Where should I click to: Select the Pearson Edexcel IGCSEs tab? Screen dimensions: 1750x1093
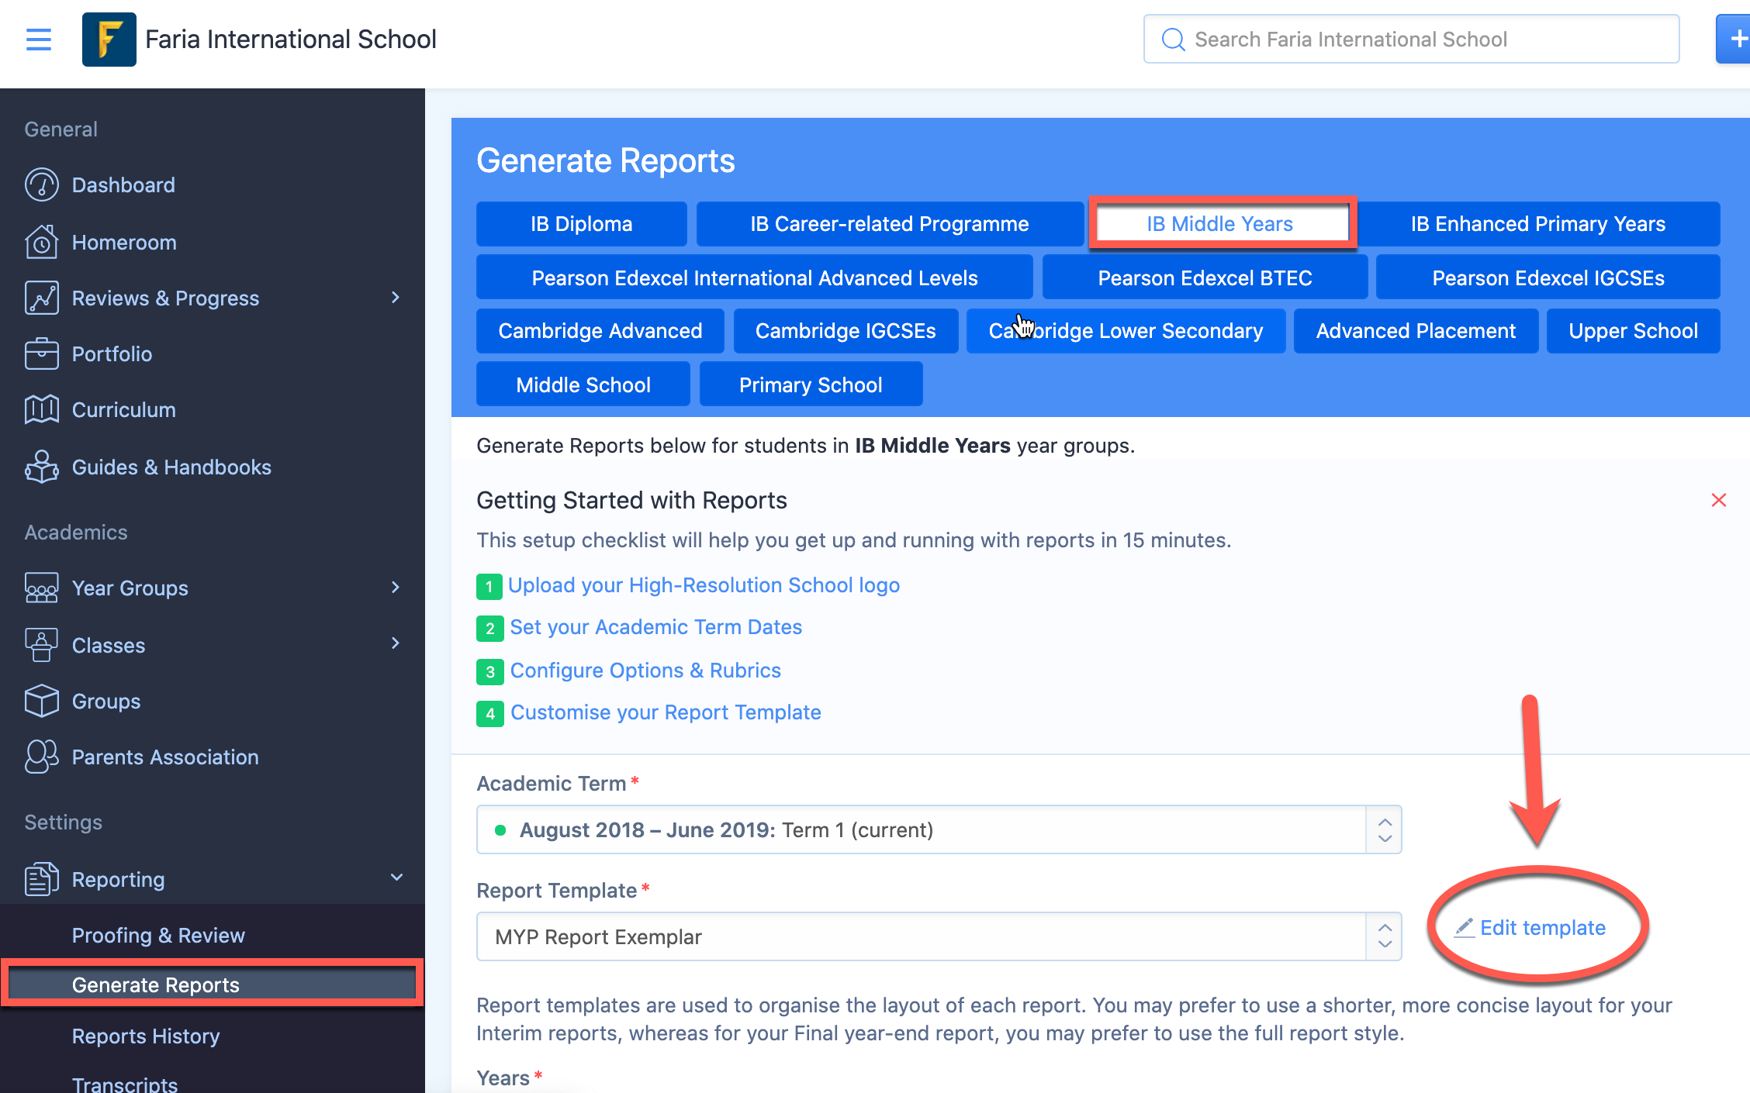pos(1548,278)
